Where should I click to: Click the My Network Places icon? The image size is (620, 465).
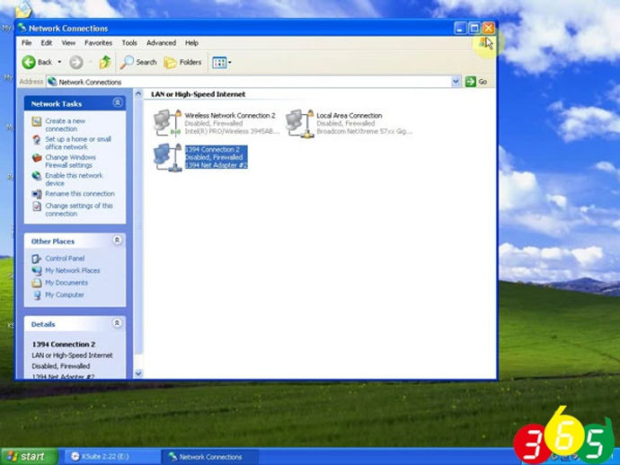point(36,270)
